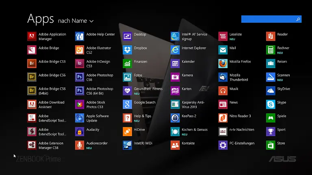Launch Audacity from the apps grid
The width and height of the screenshot is (312, 175).
(80, 132)
